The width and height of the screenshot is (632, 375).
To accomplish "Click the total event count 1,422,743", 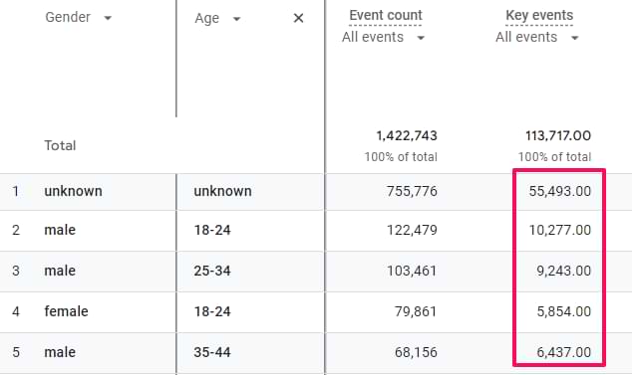I will click(407, 136).
